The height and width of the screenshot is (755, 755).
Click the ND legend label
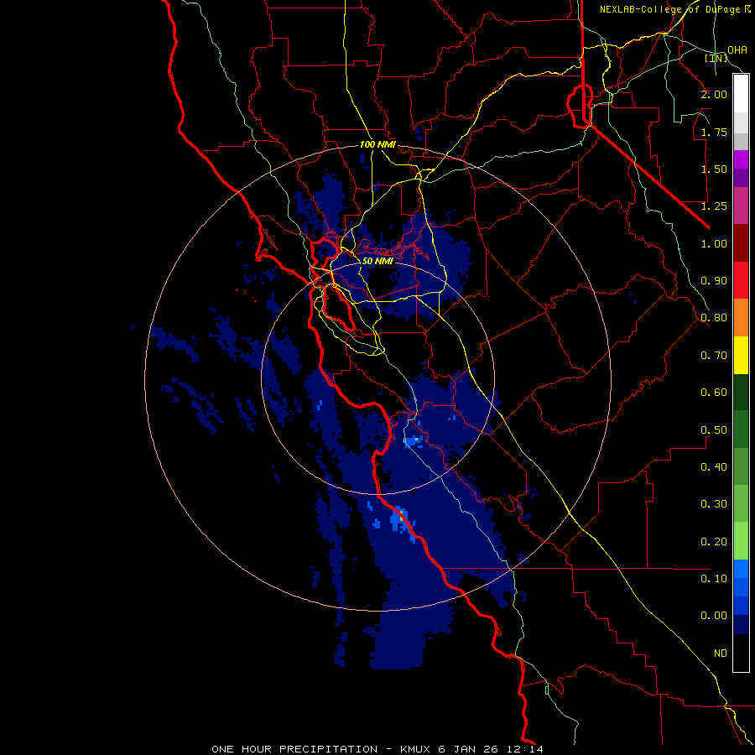(721, 653)
